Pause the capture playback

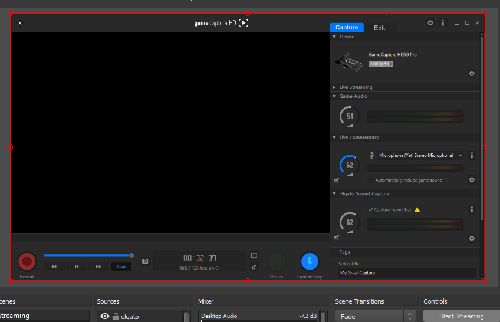coord(77,267)
